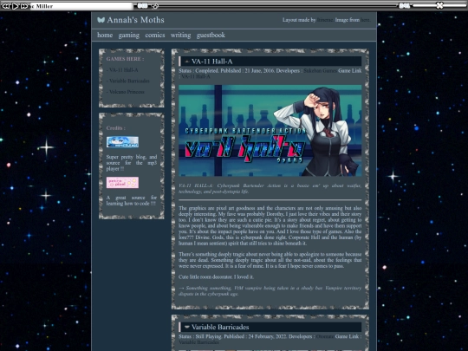468x351 pixels.
Task: Navigate to the writing section
Action: [x=180, y=36]
